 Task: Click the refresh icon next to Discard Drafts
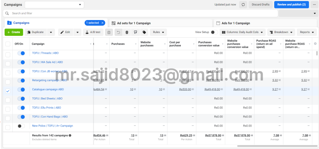pyautogui.click(x=243, y=5)
